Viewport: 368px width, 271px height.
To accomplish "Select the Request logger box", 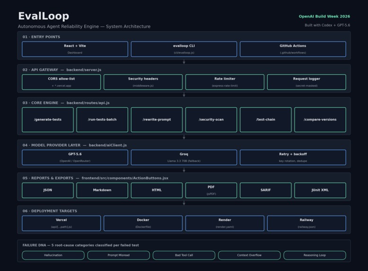I will tap(307, 82).
